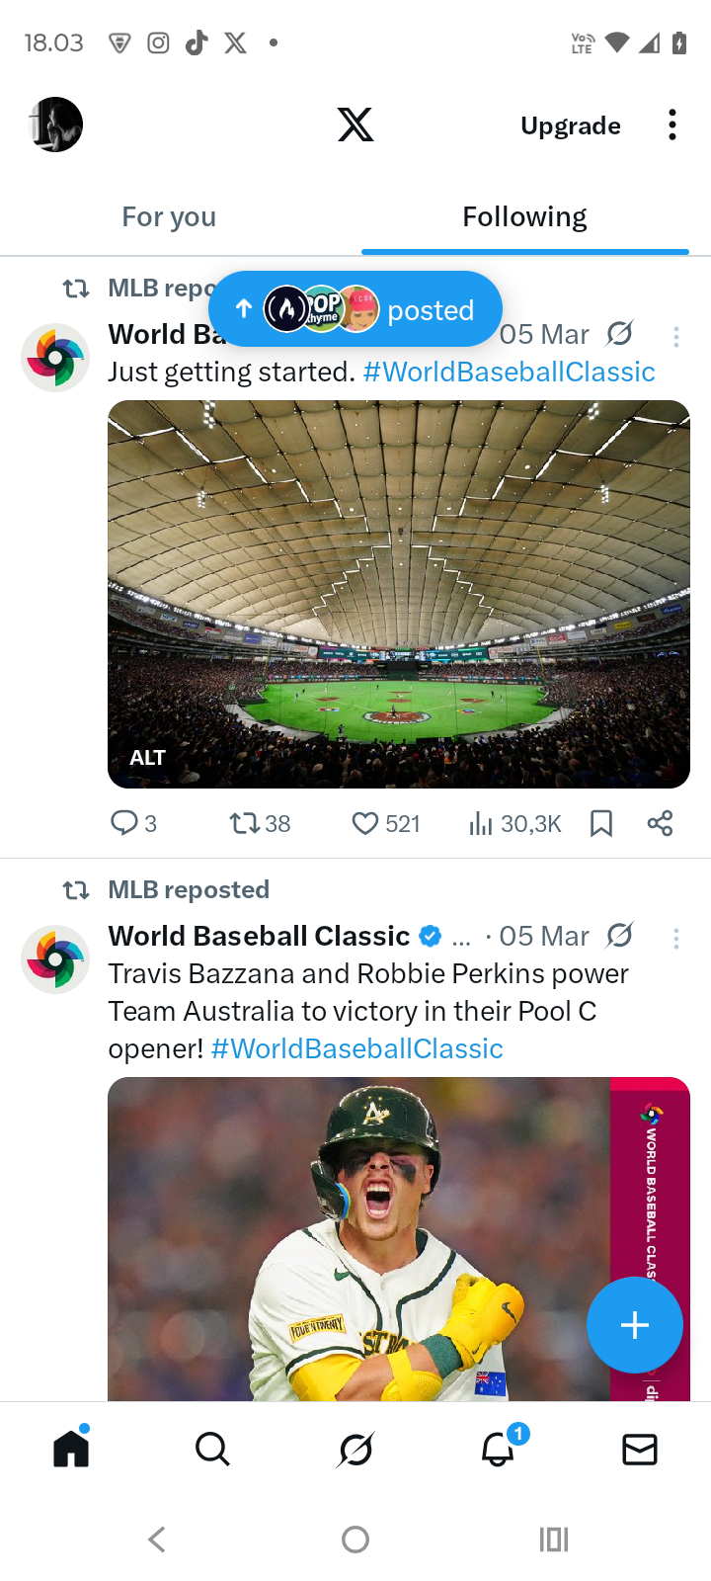Go to Home feed icon

[x=71, y=1450]
